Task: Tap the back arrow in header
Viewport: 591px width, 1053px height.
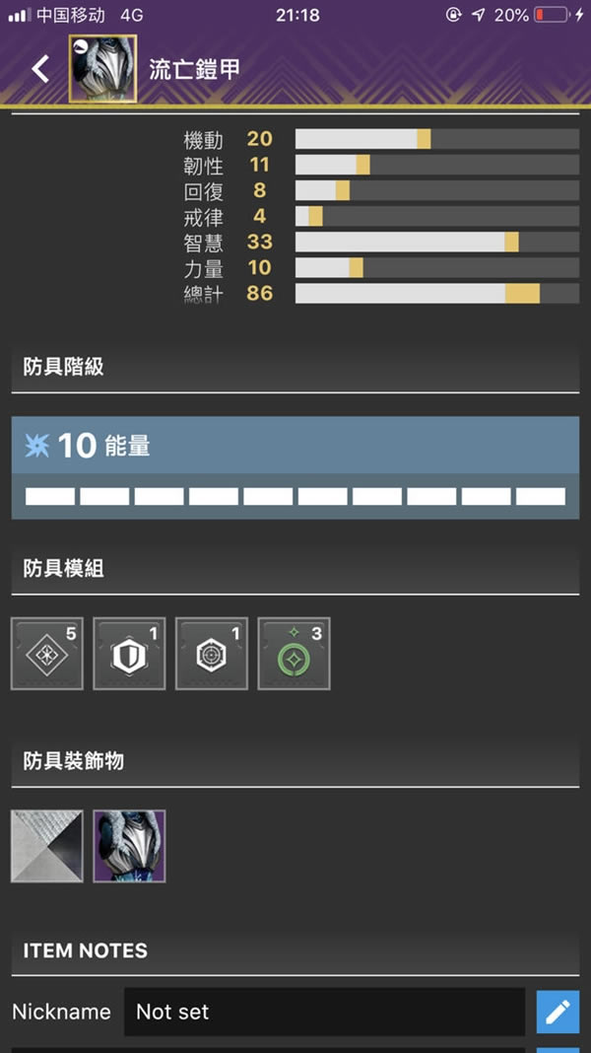Action: [x=40, y=68]
